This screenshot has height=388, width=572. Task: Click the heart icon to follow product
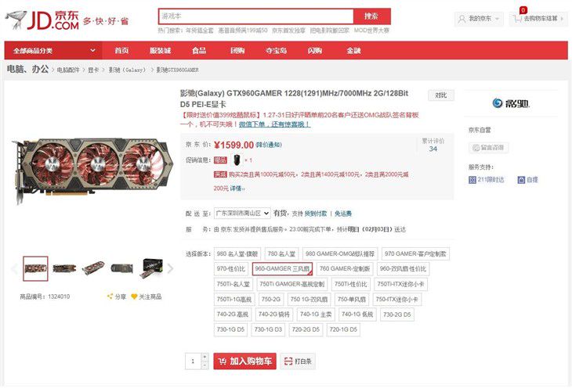click(134, 296)
